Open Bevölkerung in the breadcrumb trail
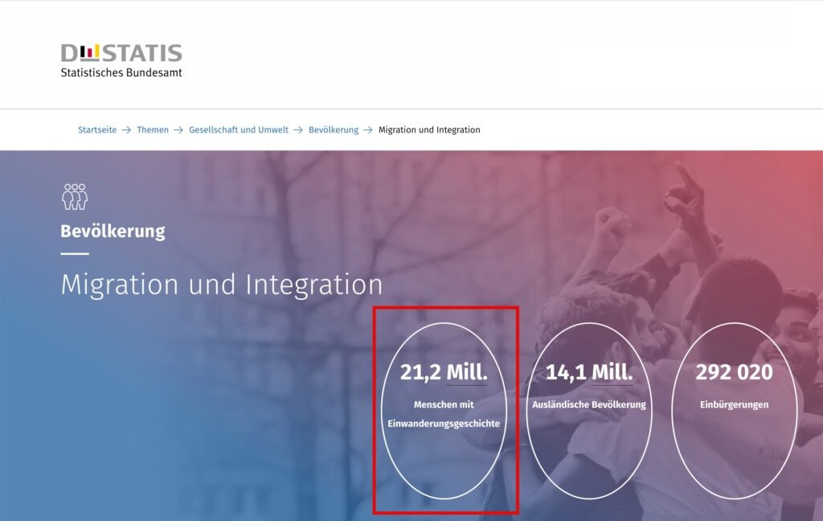The image size is (823, 521). pos(334,130)
